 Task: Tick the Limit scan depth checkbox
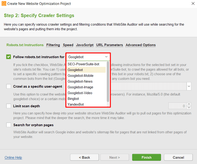point(8,106)
